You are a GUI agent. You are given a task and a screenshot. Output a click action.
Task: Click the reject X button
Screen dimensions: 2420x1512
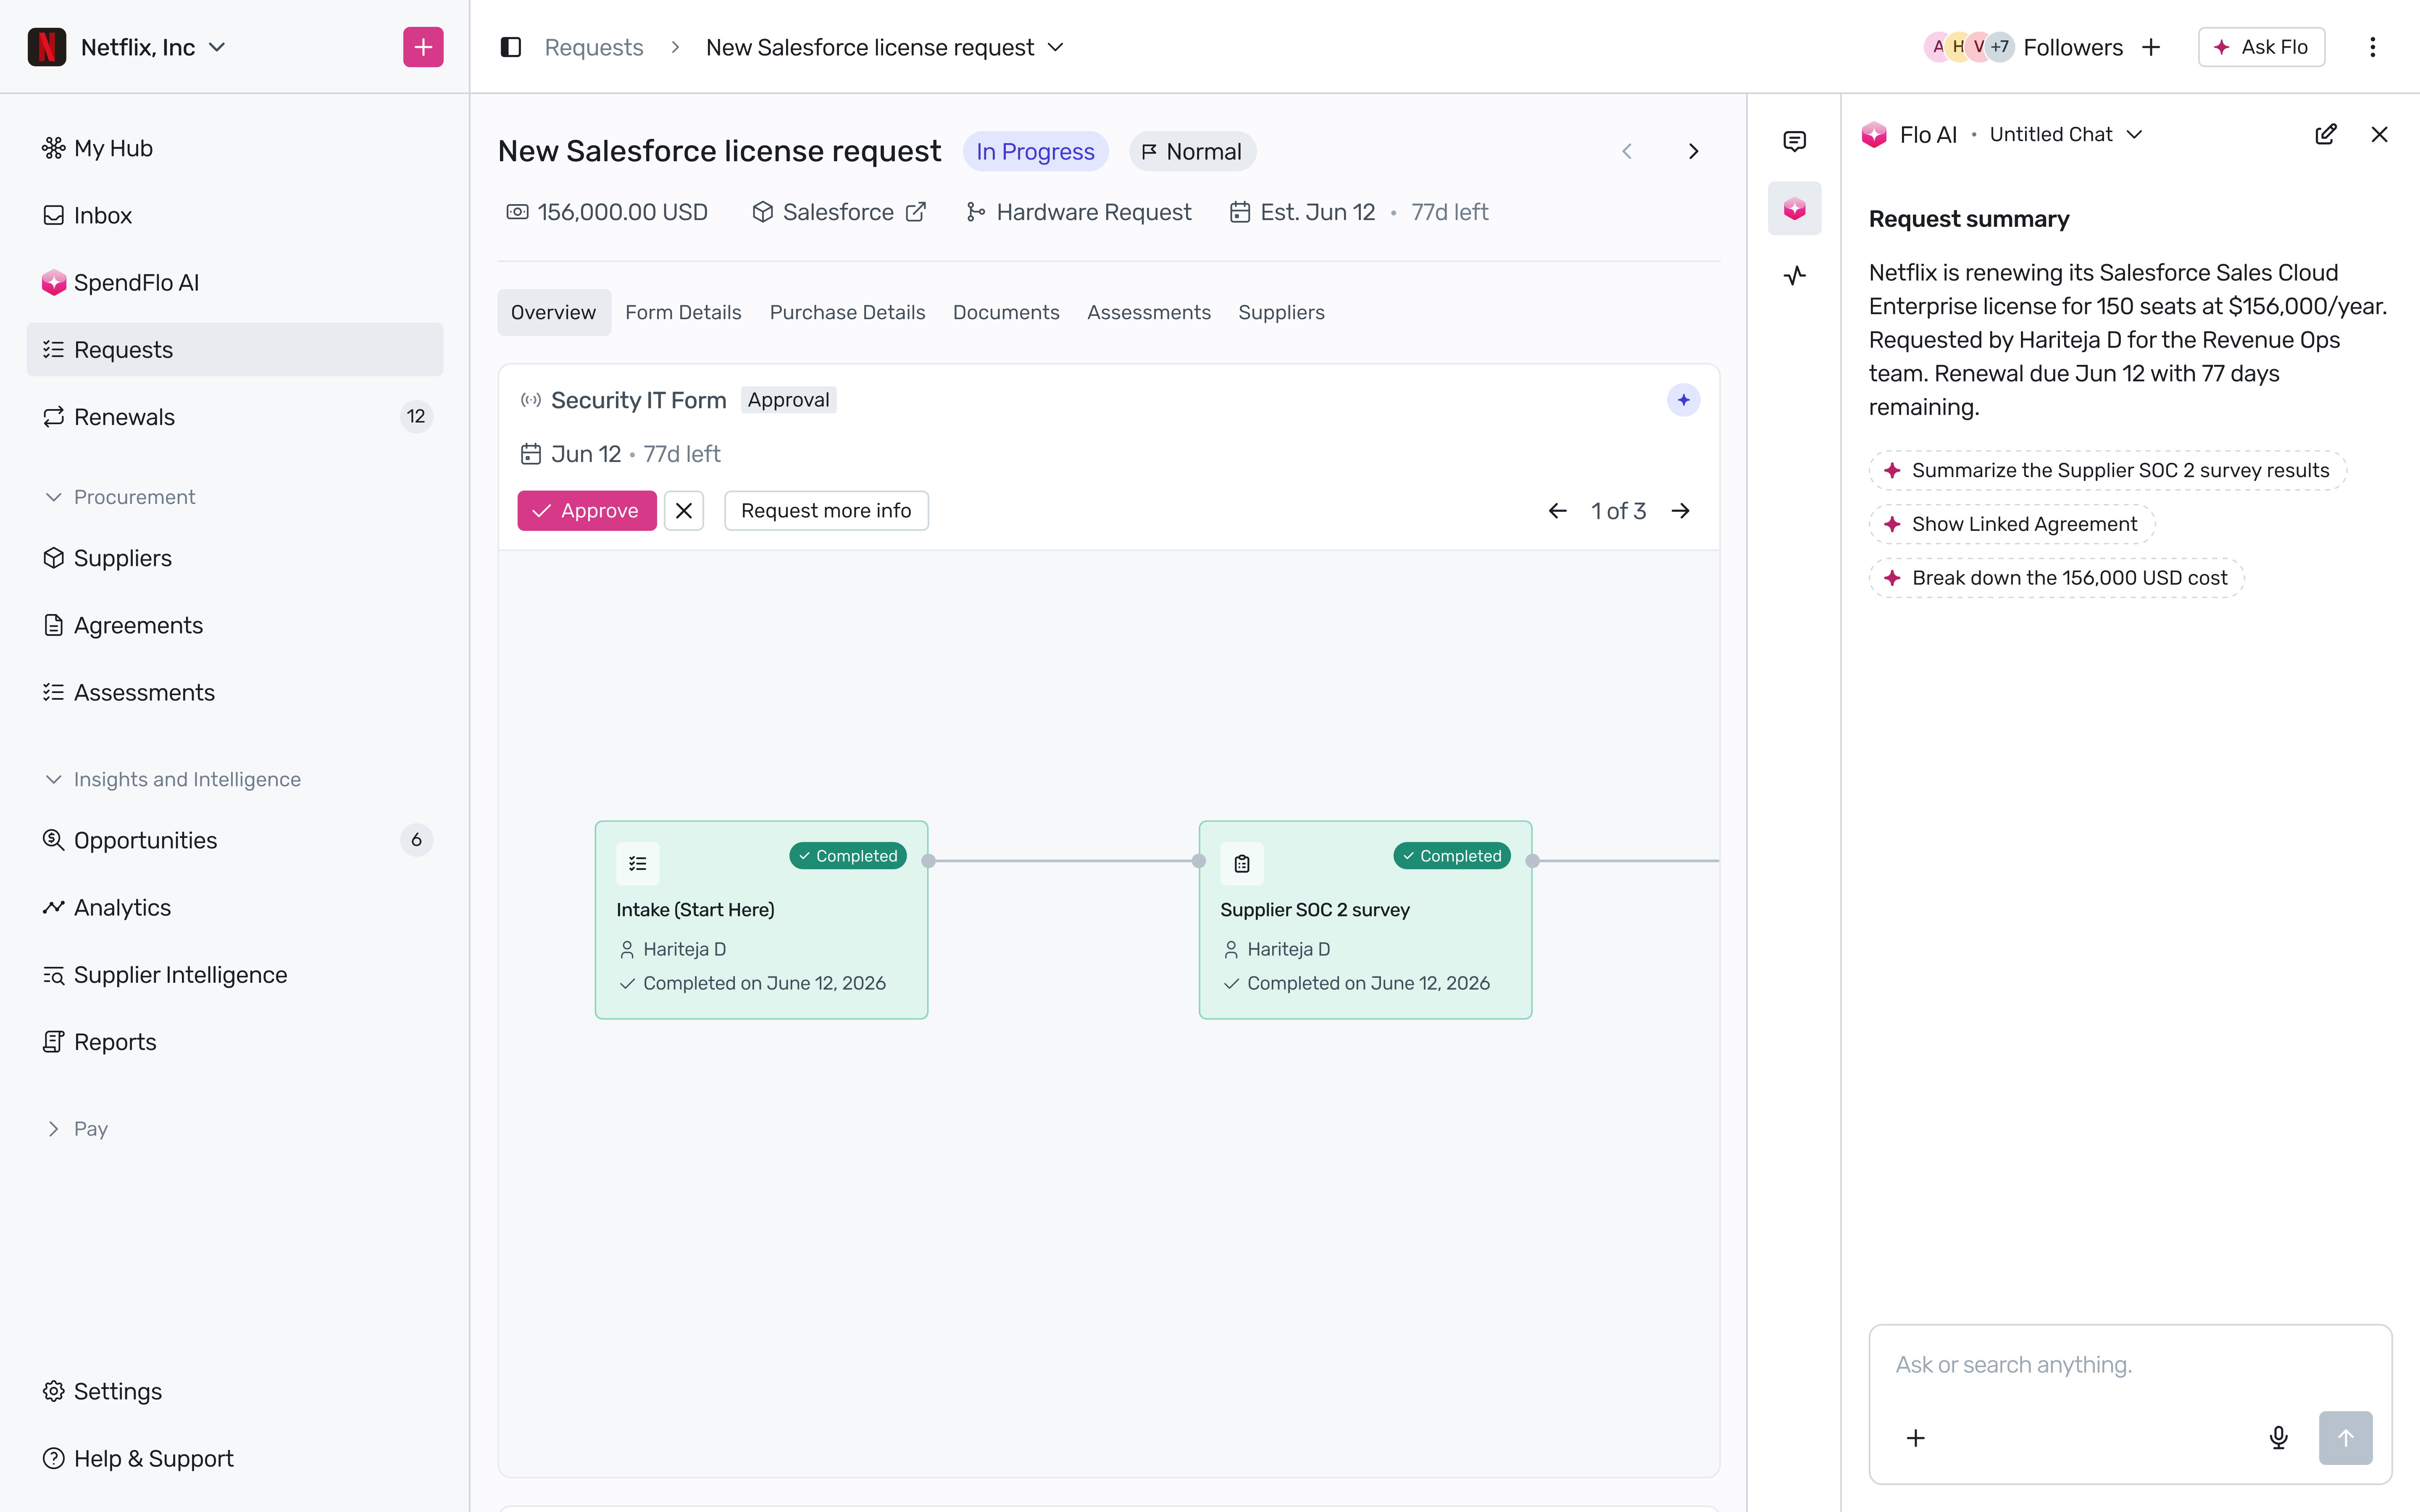point(684,511)
